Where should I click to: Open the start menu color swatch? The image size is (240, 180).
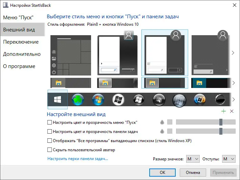pos(170,122)
